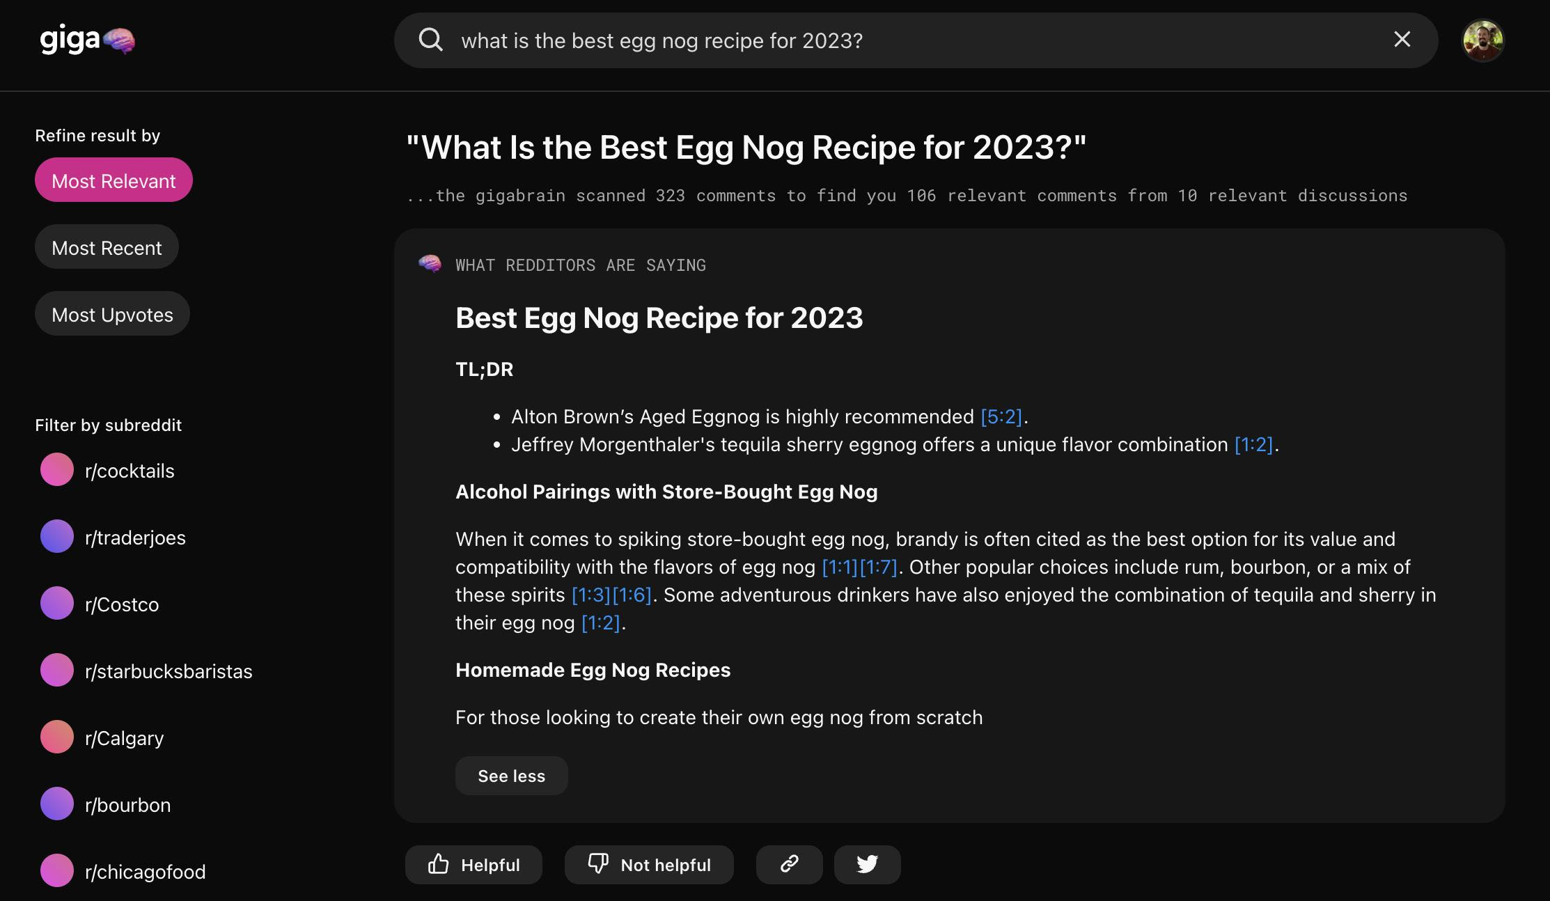
Task: Click the giga brain logo
Action: (x=87, y=40)
